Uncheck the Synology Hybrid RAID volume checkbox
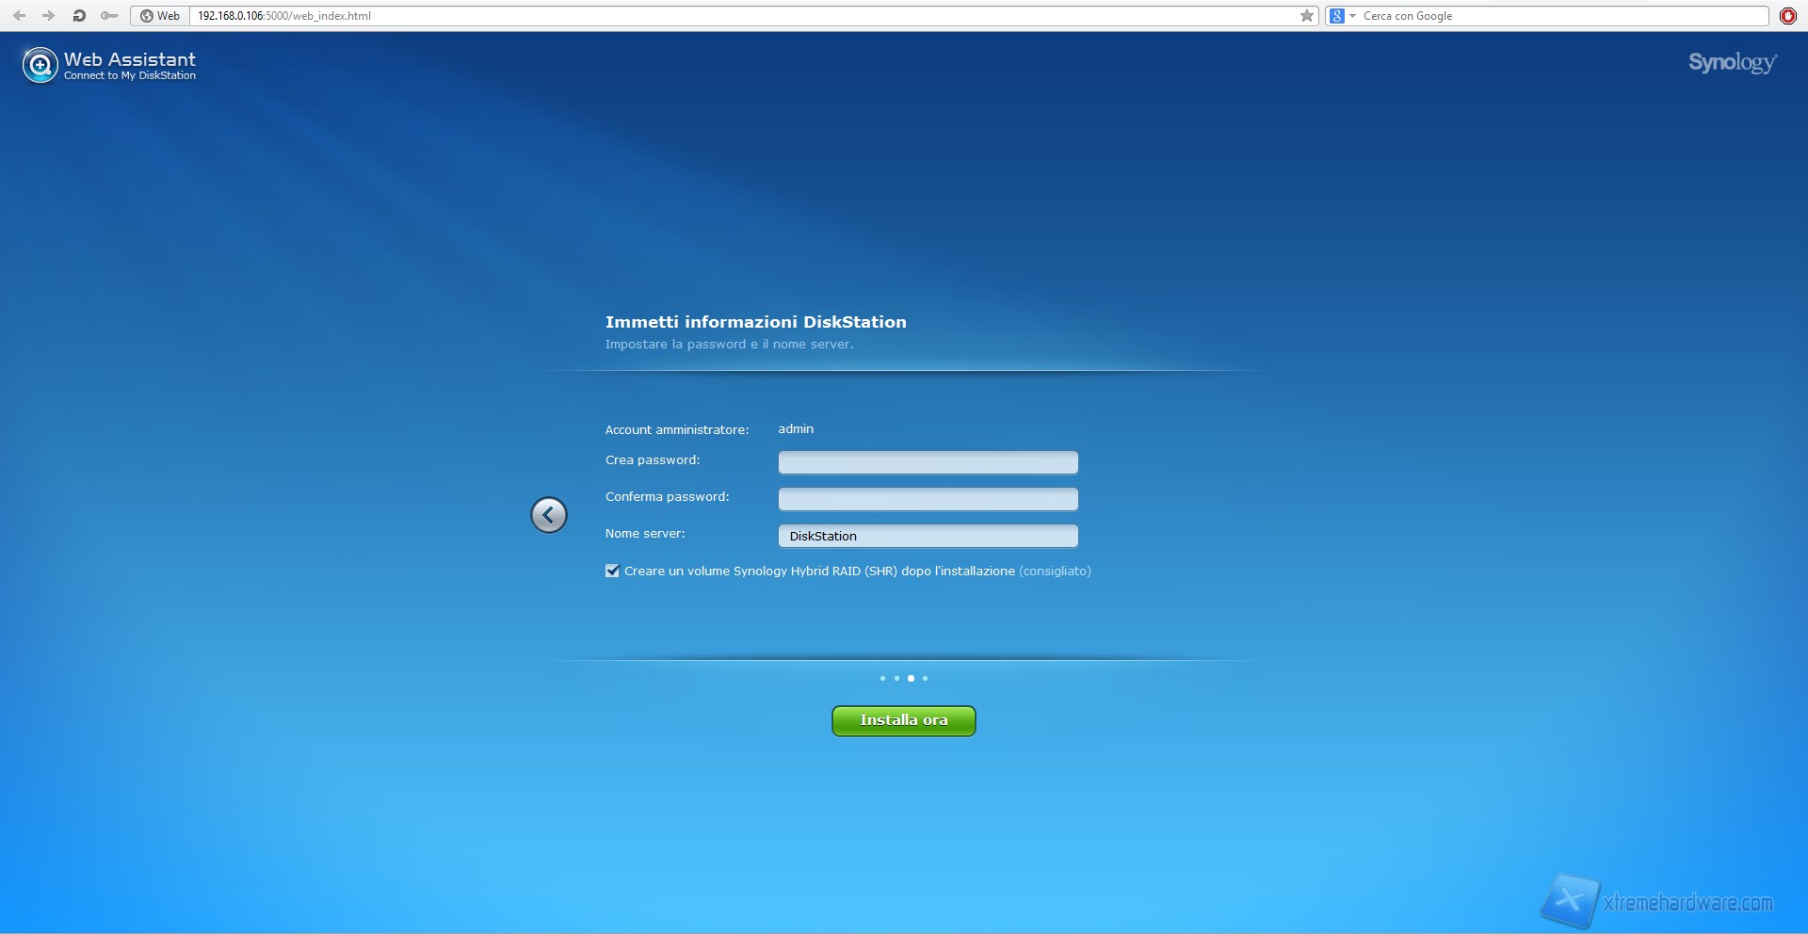Viewport: 1808px width, 934px height. pyautogui.click(x=612, y=572)
